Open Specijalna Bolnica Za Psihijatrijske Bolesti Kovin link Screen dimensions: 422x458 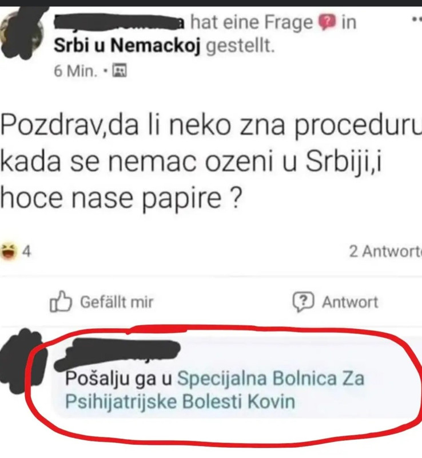pos(215,390)
